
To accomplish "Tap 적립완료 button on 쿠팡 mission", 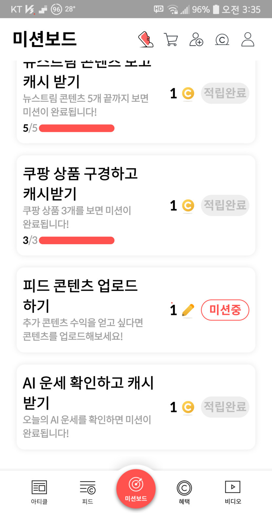I will pos(225,205).
